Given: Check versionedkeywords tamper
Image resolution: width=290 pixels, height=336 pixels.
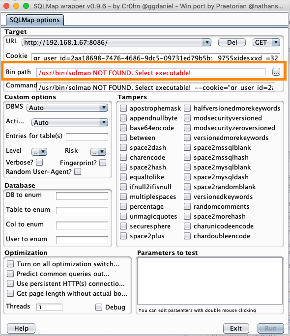Looking at the screenshot, I should click(187, 196).
